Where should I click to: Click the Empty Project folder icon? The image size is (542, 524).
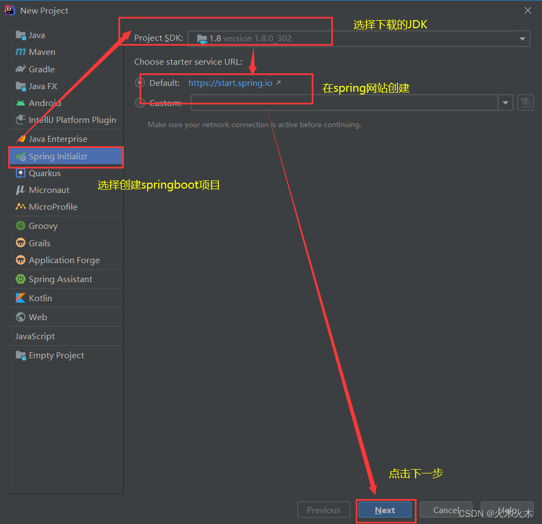point(21,355)
